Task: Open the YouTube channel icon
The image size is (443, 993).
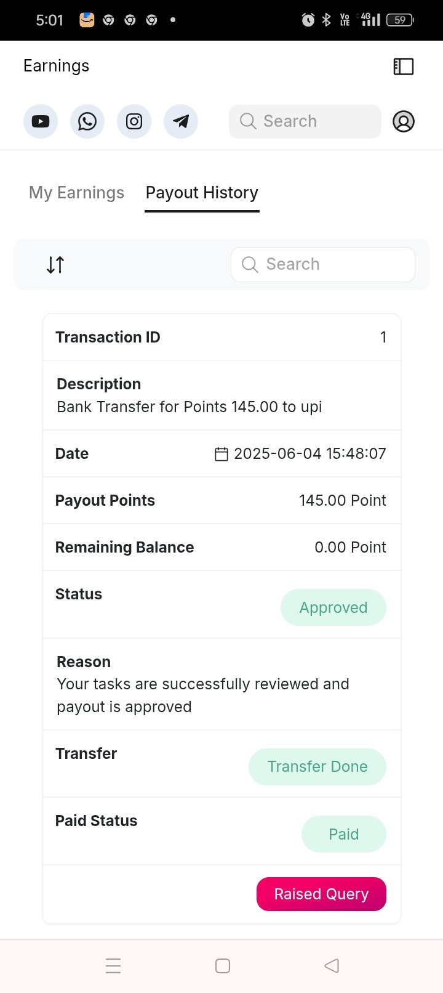Action: pyautogui.click(x=41, y=121)
